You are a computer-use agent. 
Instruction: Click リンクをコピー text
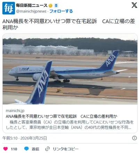(66, 149)
